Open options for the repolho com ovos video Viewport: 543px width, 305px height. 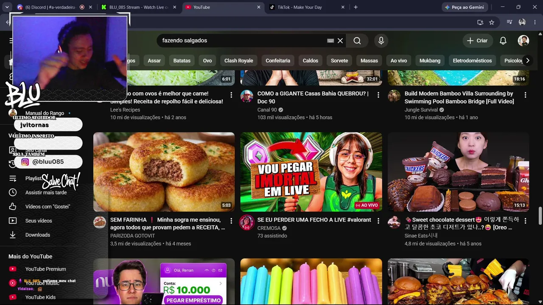coord(231,95)
